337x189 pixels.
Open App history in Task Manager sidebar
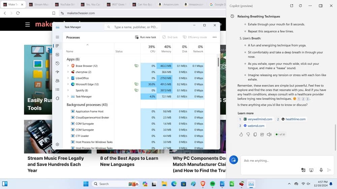tap(57, 63)
